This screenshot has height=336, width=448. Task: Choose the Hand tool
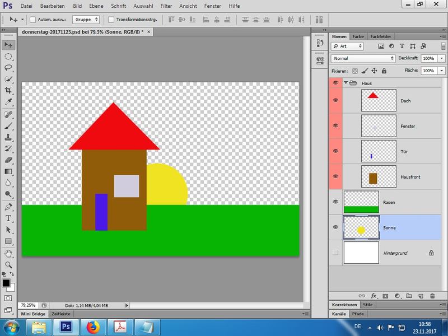8,253
